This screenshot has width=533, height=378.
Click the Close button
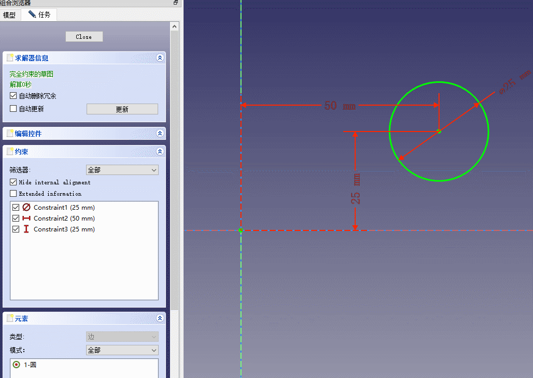click(84, 37)
